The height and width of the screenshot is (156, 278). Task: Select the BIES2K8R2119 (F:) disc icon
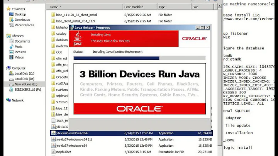(11, 90)
